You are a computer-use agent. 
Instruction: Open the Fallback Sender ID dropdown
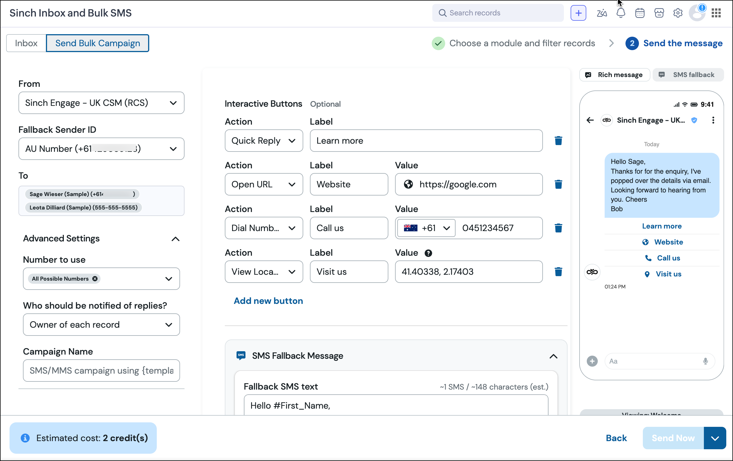click(101, 149)
